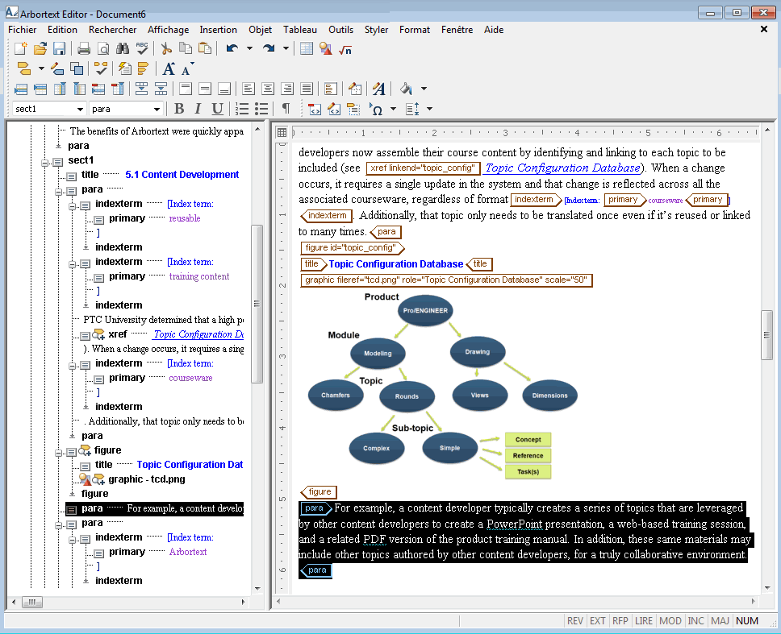Undo the last action
781x634 pixels.
[x=232, y=48]
